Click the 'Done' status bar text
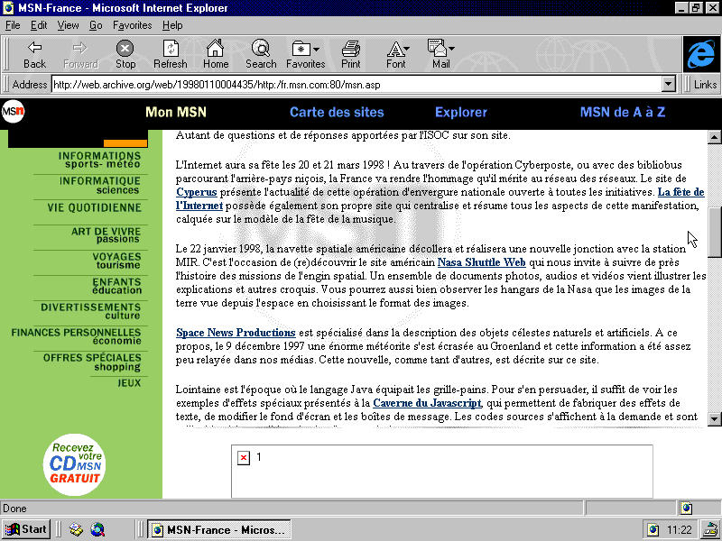This screenshot has height=541, width=722. pos(14,509)
